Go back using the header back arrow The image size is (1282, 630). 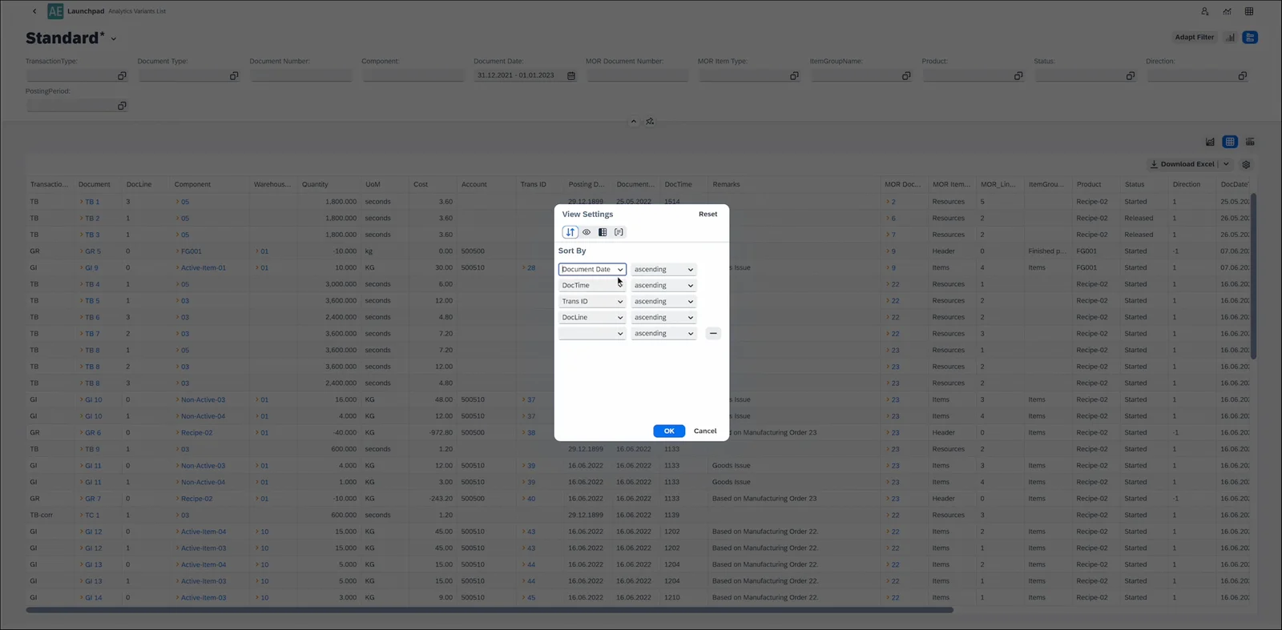coord(34,11)
